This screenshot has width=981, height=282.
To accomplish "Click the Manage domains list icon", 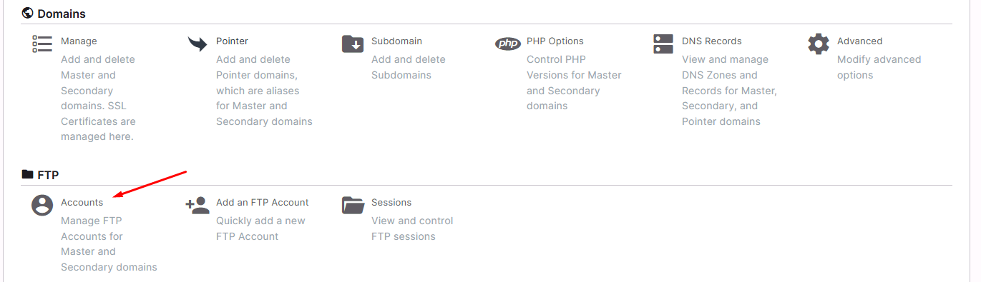I will [x=42, y=44].
